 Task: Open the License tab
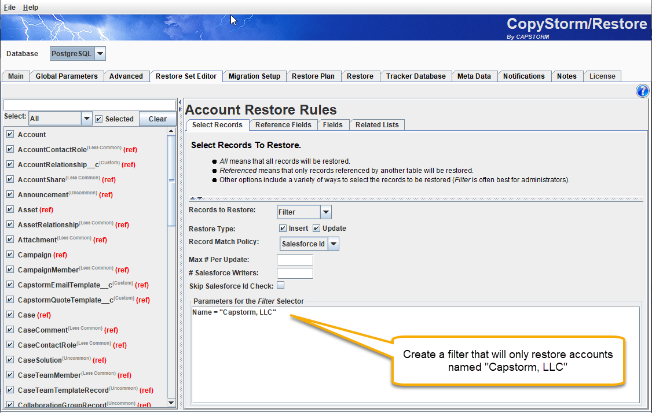(x=602, y=76)
